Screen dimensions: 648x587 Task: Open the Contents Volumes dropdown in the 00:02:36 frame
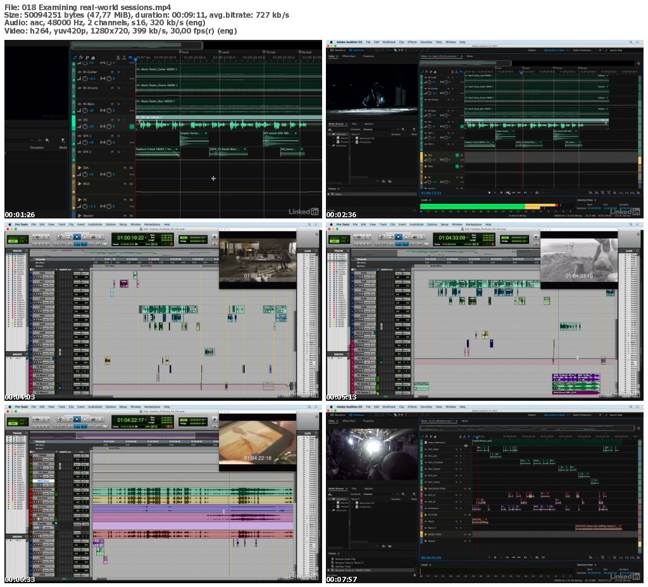[379, 129]
